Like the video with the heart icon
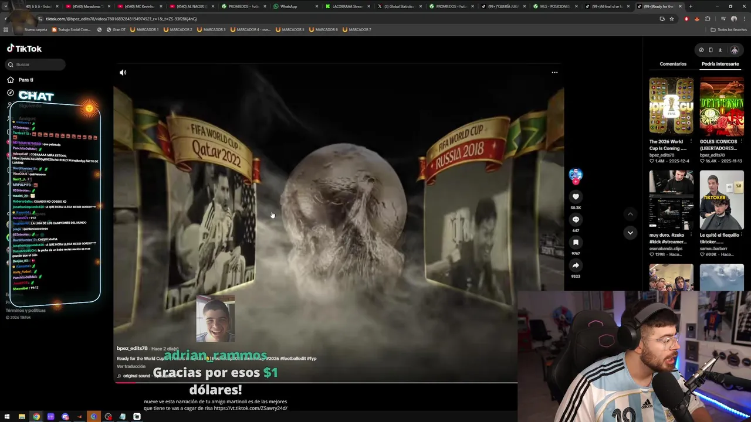Image resolution: width=751 pixels, height=422 pixels. point(576,197)
